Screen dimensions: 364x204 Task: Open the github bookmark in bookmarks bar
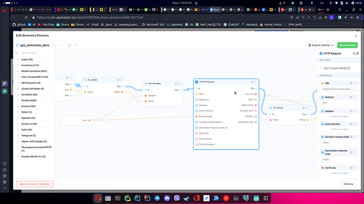pos(19,25)
